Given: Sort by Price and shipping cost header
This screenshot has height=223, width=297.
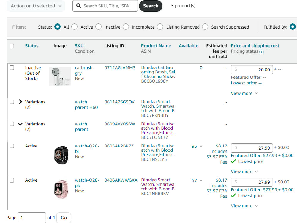Looking at the screenshot, I should (x=255, y=46).
